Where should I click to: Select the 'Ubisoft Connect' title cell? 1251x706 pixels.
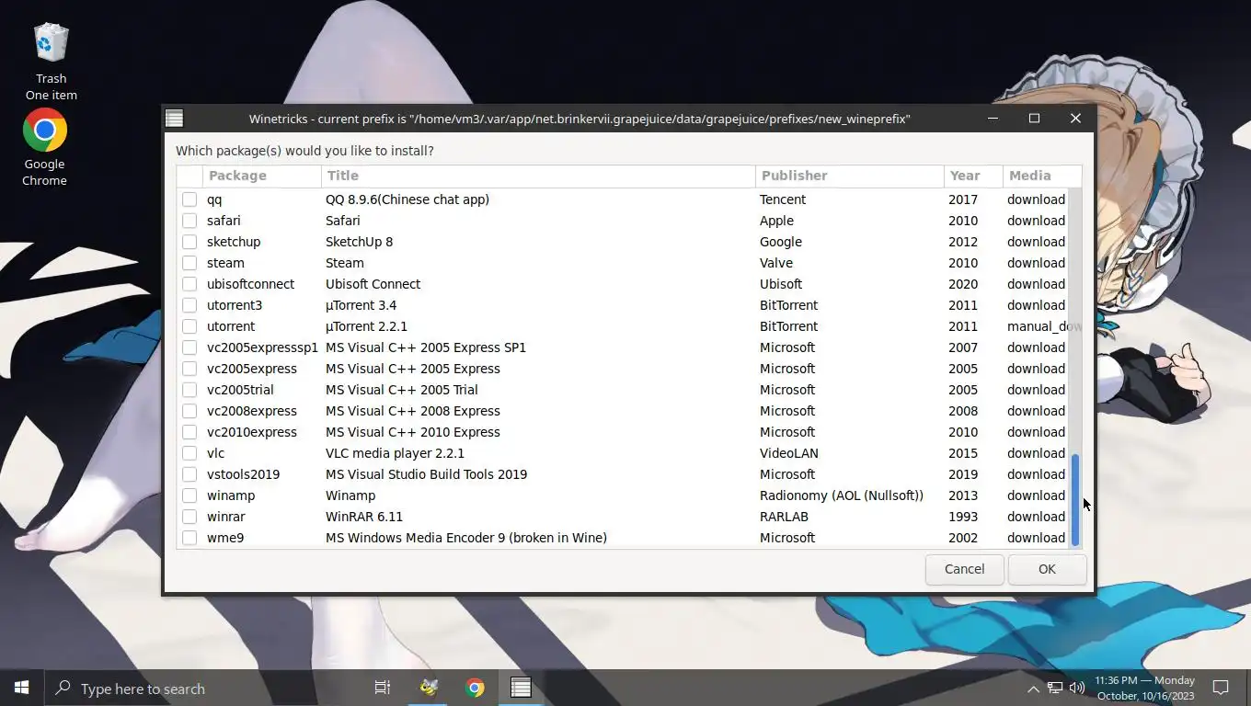click(373, 284)
